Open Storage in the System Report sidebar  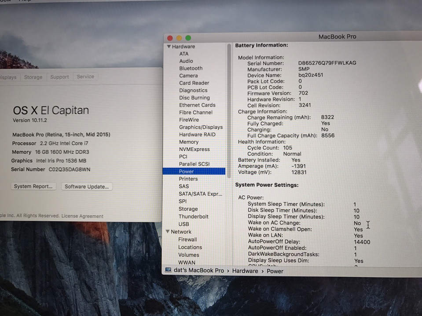click(x=188, y=209)
